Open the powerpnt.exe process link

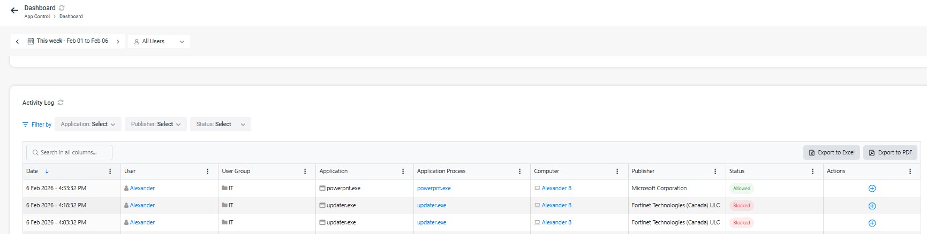pos(434,189)
